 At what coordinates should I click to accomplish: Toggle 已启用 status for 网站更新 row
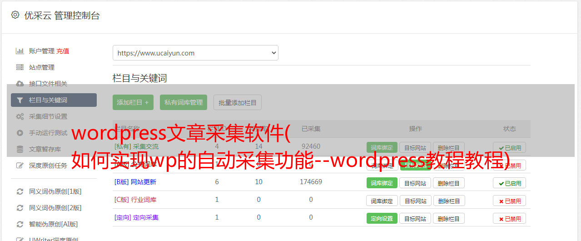510,183
